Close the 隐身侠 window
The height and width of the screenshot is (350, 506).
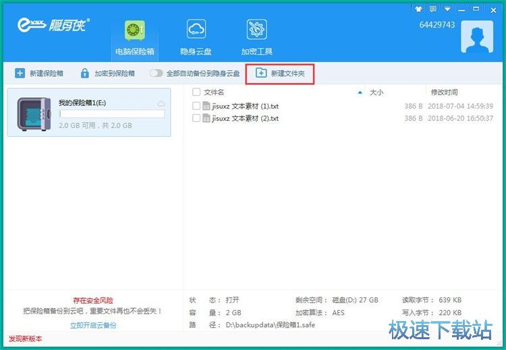[493, 10]
